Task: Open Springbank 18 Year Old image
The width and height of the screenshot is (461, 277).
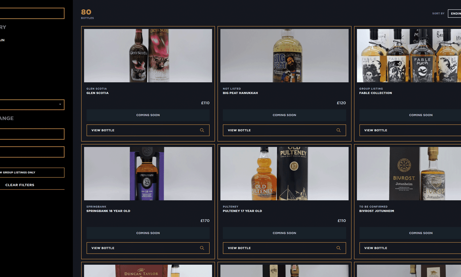Action: pos(148,173)
